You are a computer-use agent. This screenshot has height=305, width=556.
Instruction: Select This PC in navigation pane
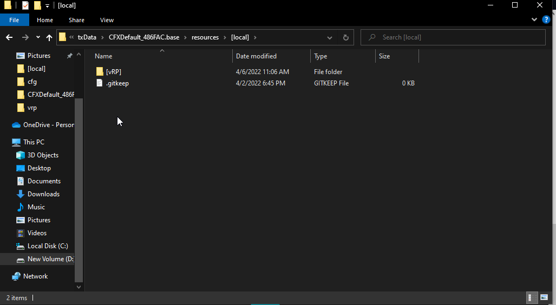(34, 142)
